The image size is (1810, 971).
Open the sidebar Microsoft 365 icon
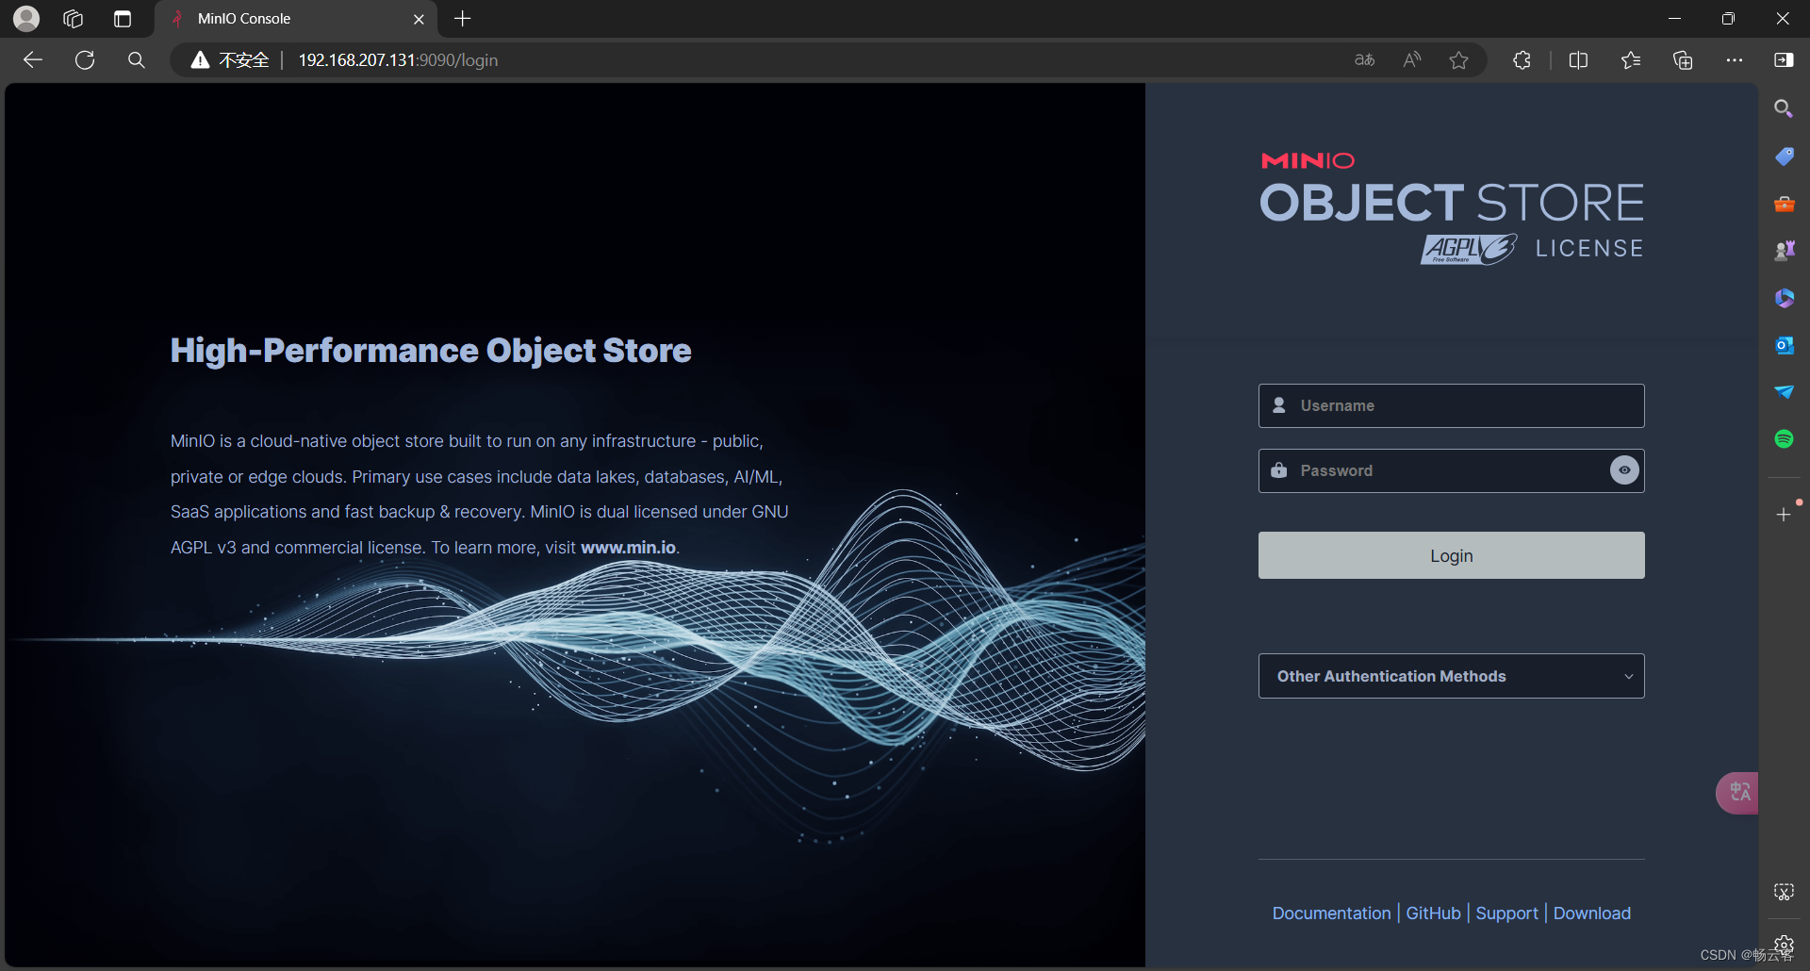1784,298
